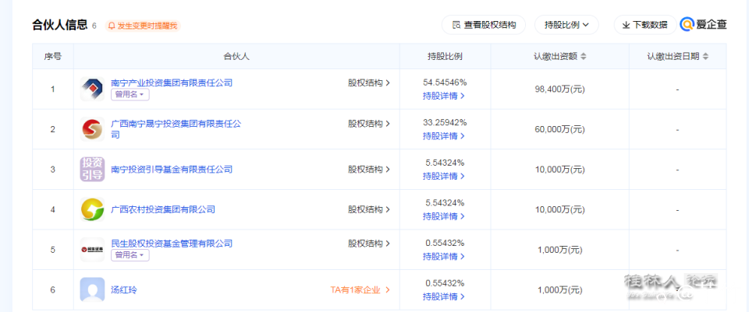Click the 广西农村投资集团 green logo
749x312 pixels.
92,209
